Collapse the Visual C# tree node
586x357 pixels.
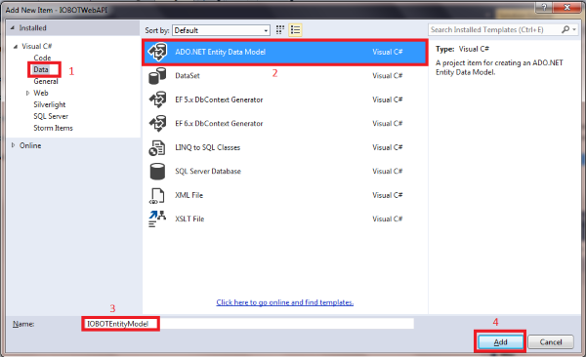pyautogui.click(x=16, y=46)
